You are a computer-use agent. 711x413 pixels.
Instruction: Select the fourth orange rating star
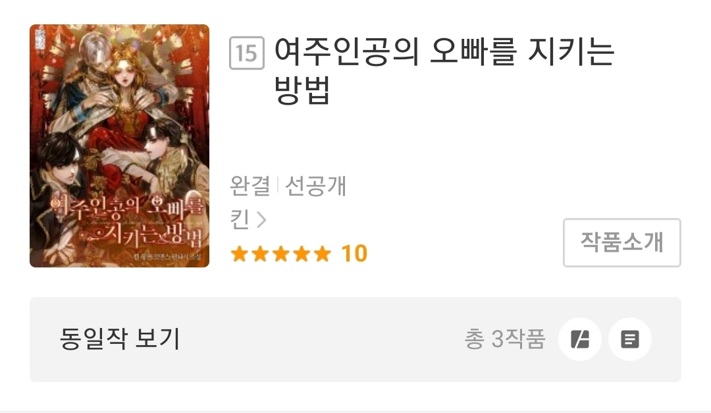point(302,254)
